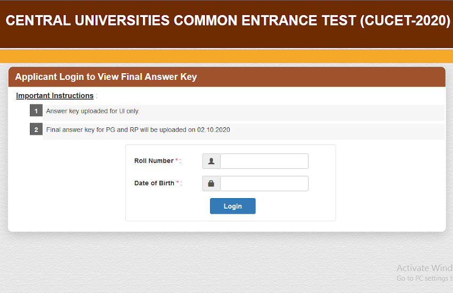Click the PG and RP final answer key notice
This screenshot has height=293, width=453.
tap(138, 130)
